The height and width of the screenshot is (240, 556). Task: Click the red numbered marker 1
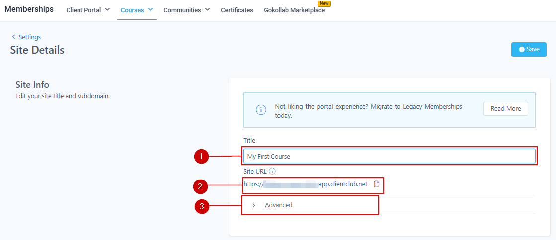(x=201, y=156)
